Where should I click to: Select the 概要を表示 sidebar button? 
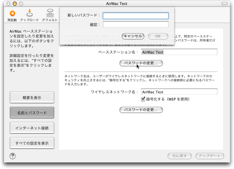tap(32, 98)
